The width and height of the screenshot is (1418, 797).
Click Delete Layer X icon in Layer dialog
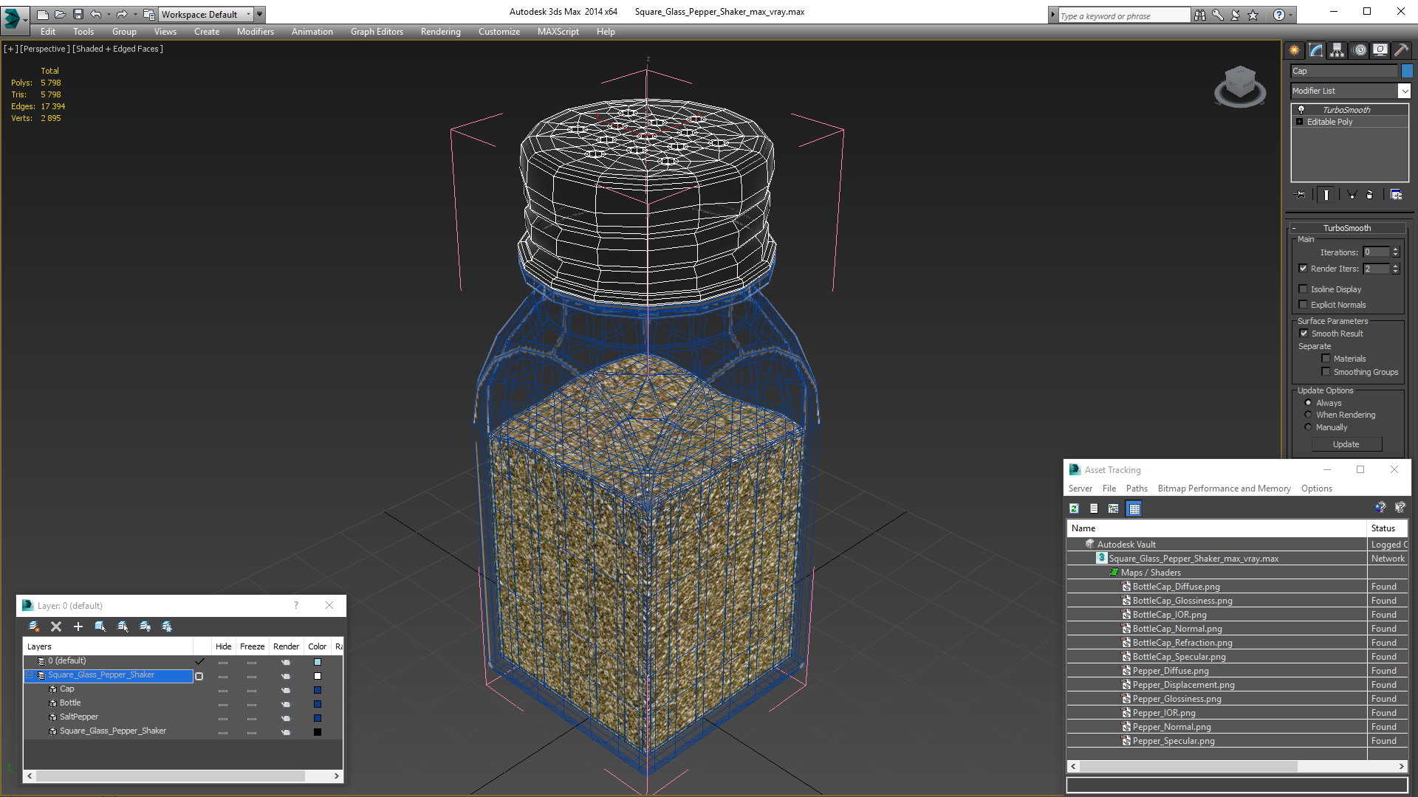(56, 627)
